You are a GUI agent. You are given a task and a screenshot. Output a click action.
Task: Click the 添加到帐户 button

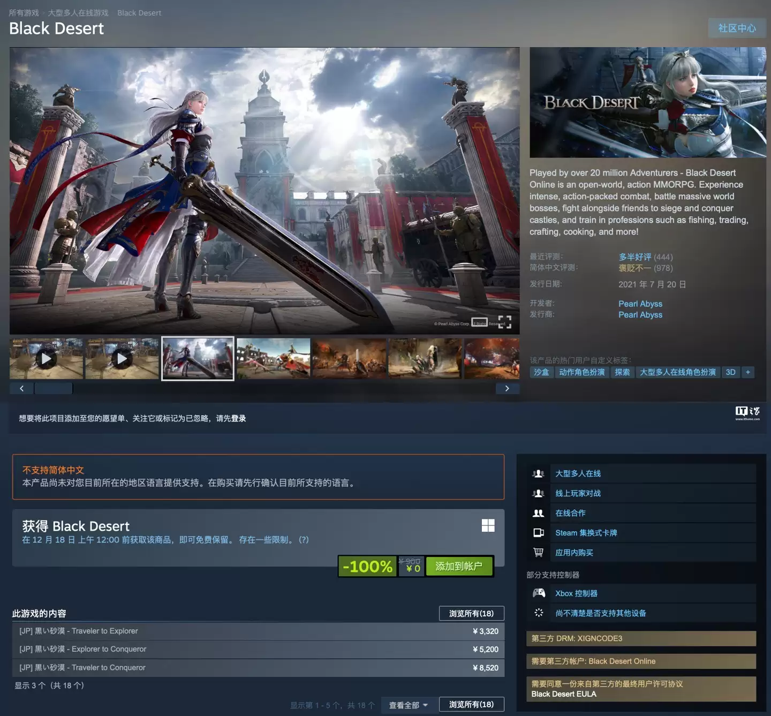click(x=459, y=566)
